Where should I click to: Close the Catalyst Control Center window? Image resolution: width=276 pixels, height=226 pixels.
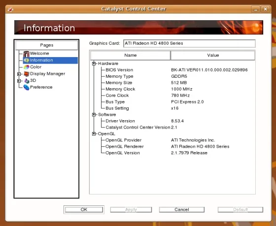point(266,9)
